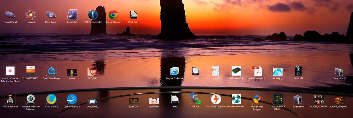Open the Computer desktop icon
Viewport: 353px width, 118px height.
pos(72,15)
